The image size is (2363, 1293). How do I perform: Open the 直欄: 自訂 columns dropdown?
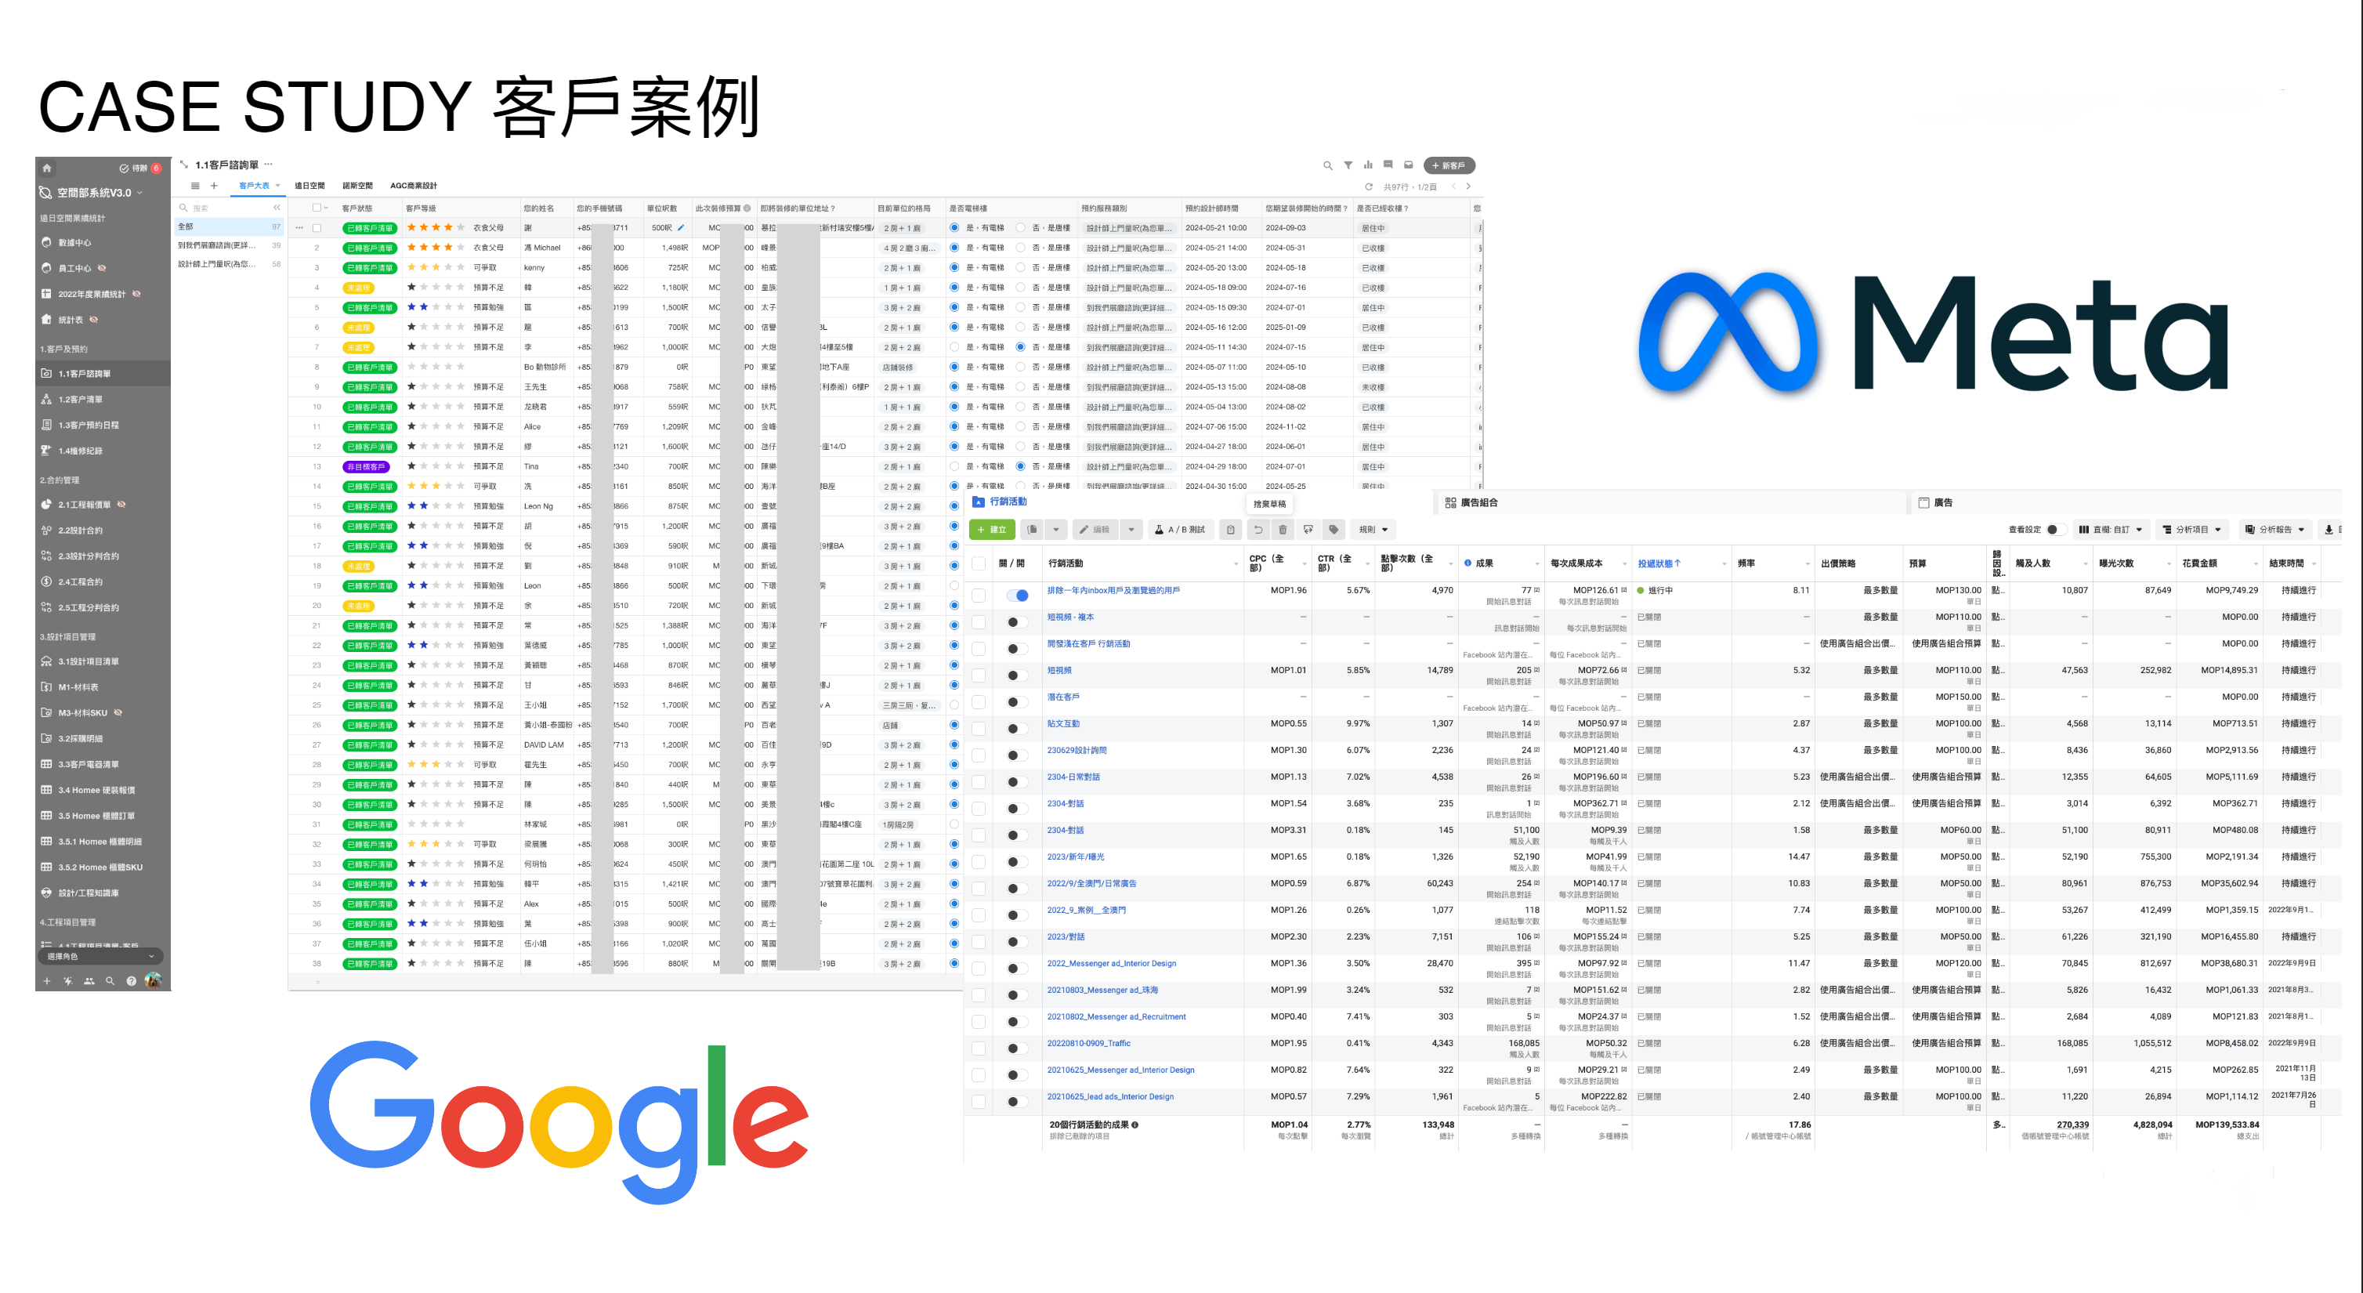tap(2110, 530)
